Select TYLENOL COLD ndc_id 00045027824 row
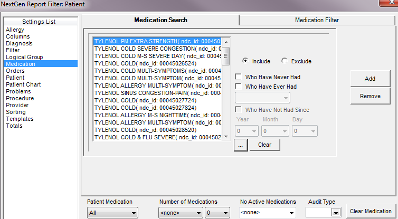The height and width of the screenshot is (219, 398). click(x=157, y=108)
